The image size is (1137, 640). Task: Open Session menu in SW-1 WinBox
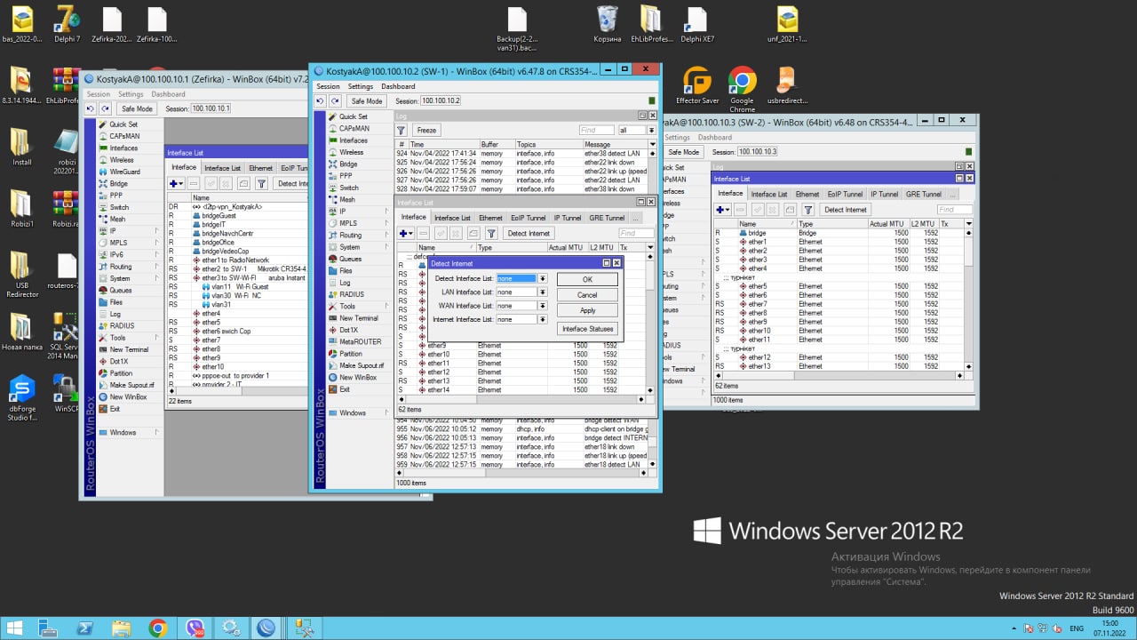tap(328, 86)
